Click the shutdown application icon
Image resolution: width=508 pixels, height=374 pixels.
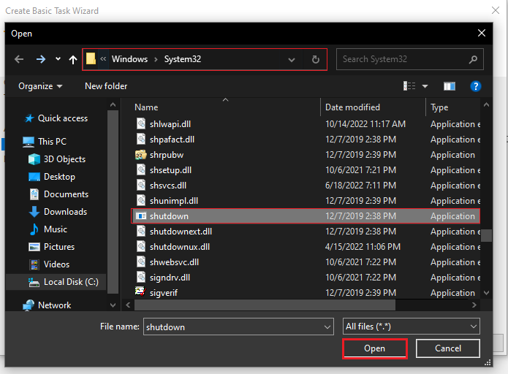click(x=140, y=216)
